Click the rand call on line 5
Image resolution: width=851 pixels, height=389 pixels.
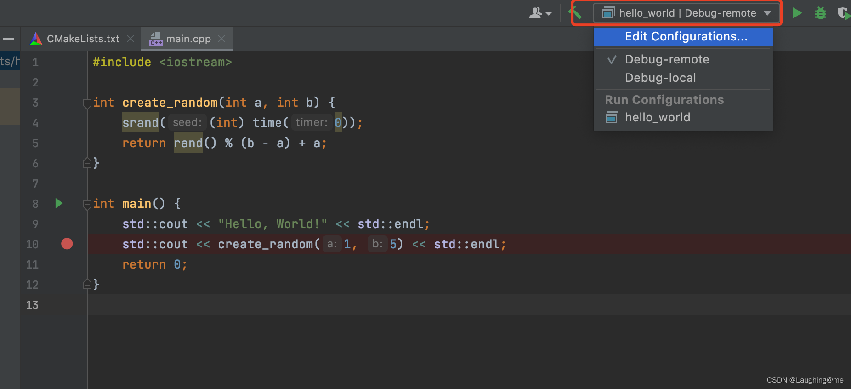[x=188, y=143]
